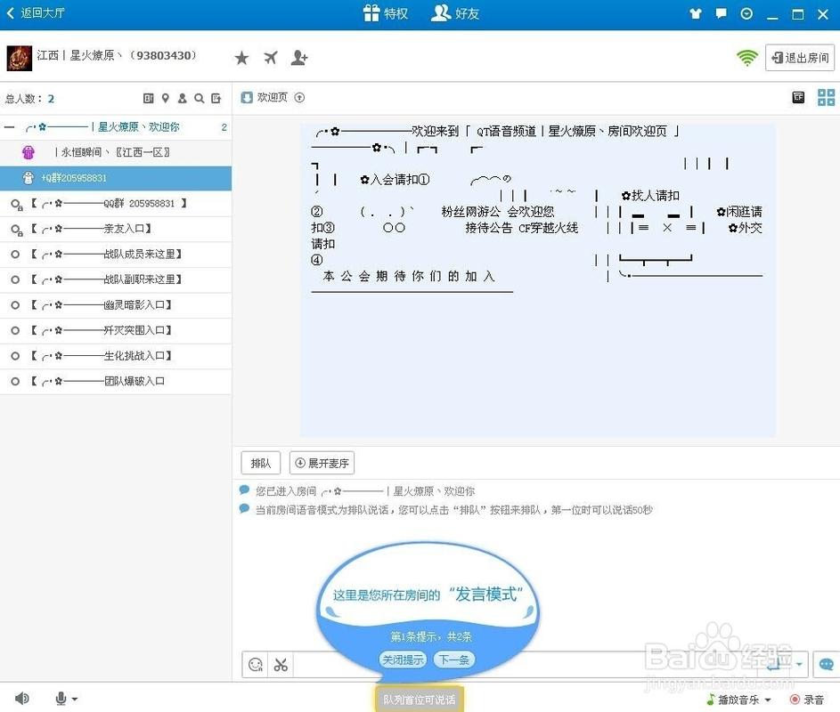Open the microphone dropdown arrow

tap(74, 700)
